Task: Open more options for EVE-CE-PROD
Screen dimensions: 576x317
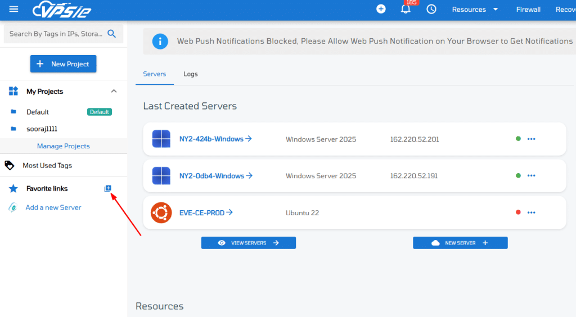Action: [x=531, y=212]
